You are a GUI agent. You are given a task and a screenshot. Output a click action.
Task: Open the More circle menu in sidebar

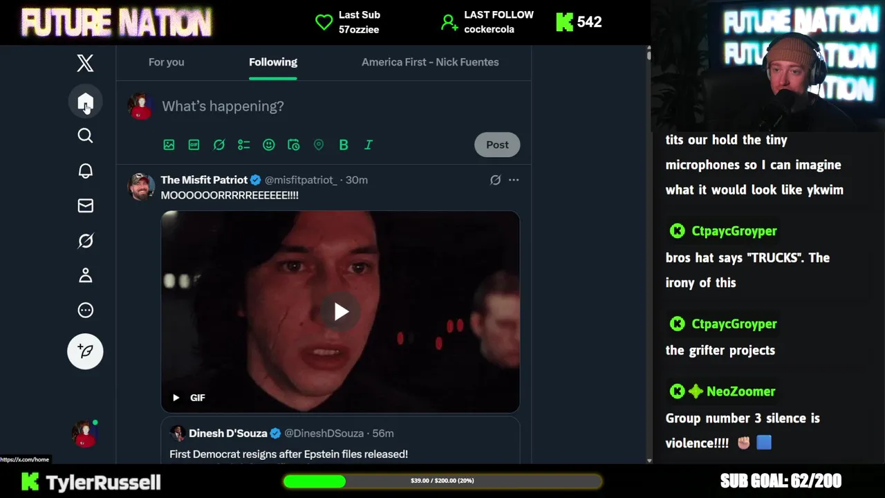pyautogui.click(x=85, y=311)
